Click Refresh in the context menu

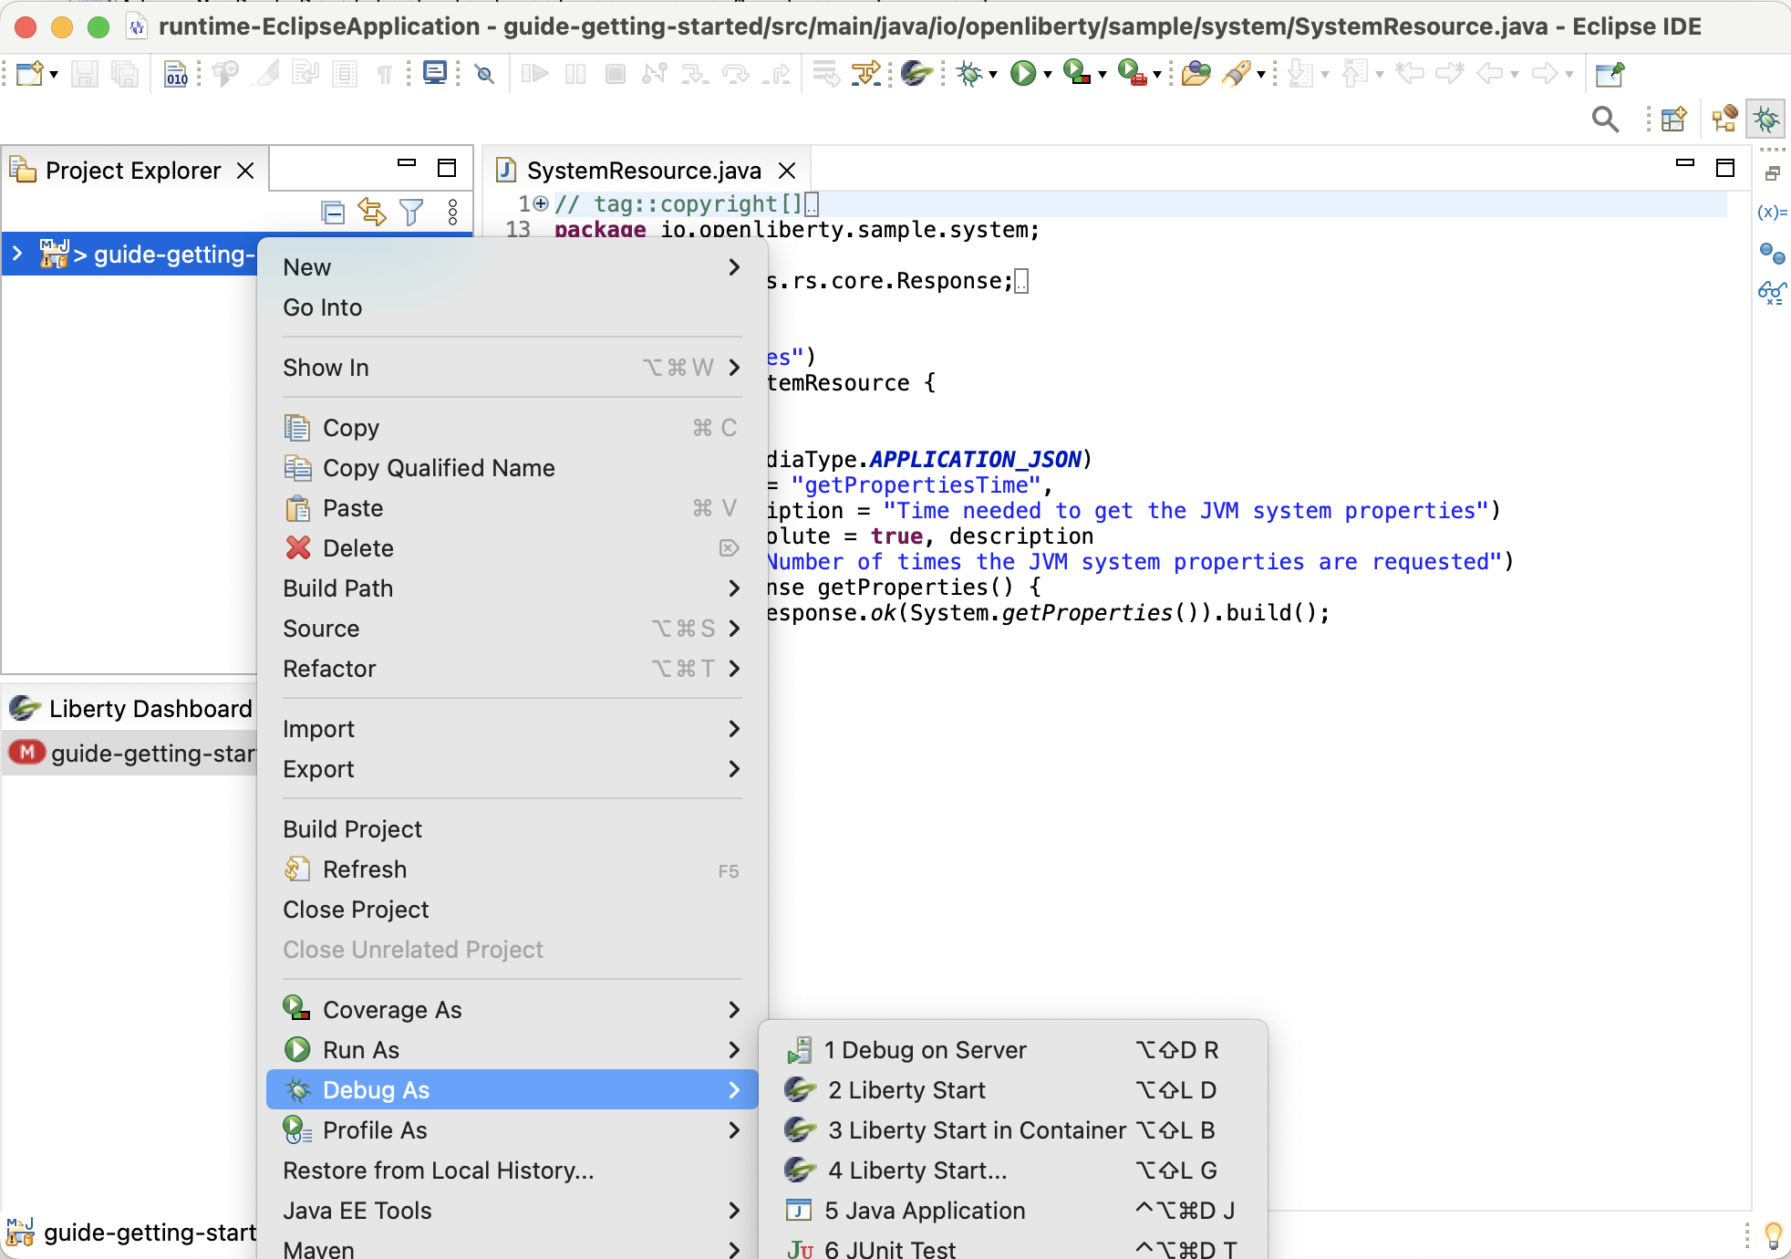[512, 869]
